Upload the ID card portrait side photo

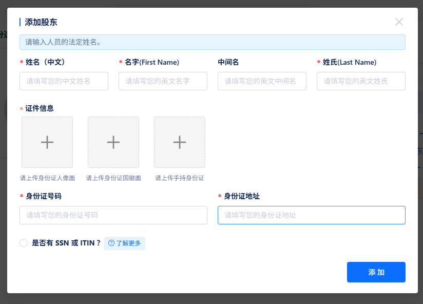47,142
